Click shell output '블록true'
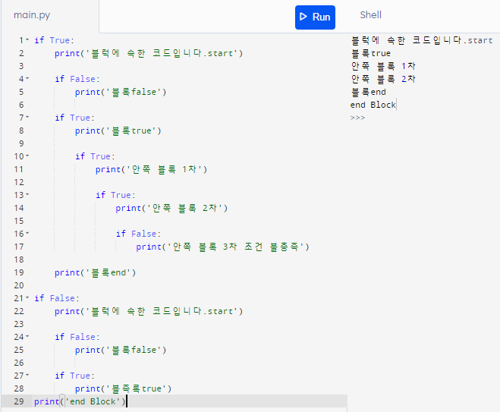The width and height of the screenshot is (500, 412). pos(370,53)
